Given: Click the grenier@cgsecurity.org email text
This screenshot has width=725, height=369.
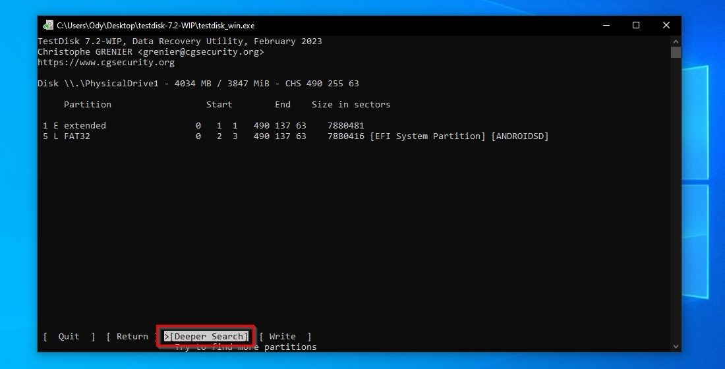Looking at the screenshot, I should pyautogui.click(x=200, y=52).
